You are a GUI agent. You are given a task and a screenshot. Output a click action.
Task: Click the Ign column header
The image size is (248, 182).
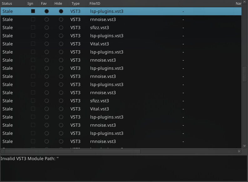[30, 3]
